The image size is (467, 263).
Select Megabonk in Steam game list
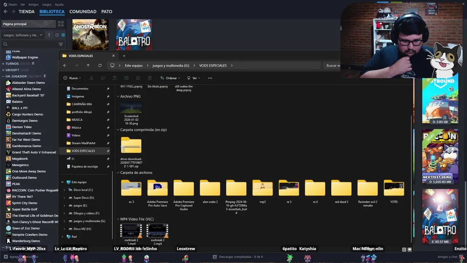pyautogui.click(x=20, y=159)
